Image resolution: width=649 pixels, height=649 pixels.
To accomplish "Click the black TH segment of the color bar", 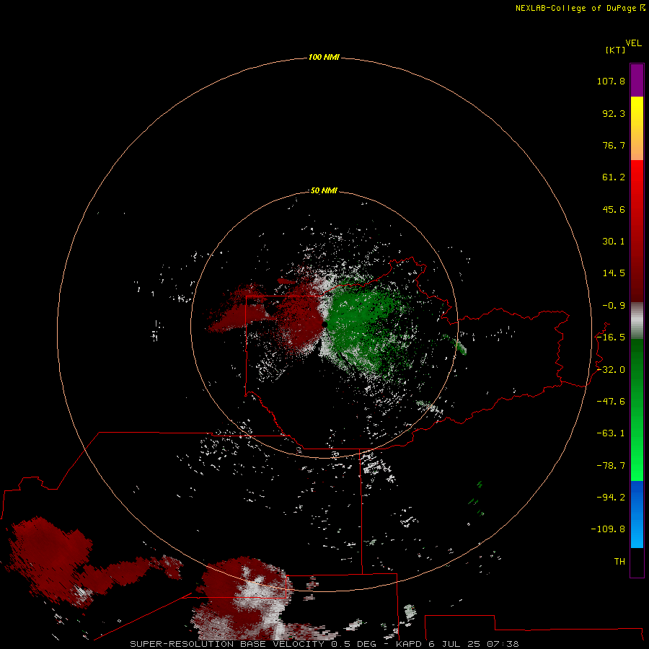I will tap(637, 562).
